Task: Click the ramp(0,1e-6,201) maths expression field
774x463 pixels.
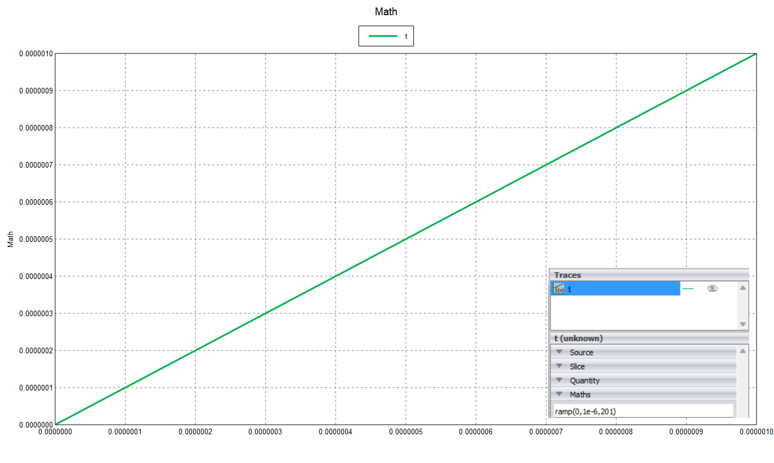Action: point(643,411)
